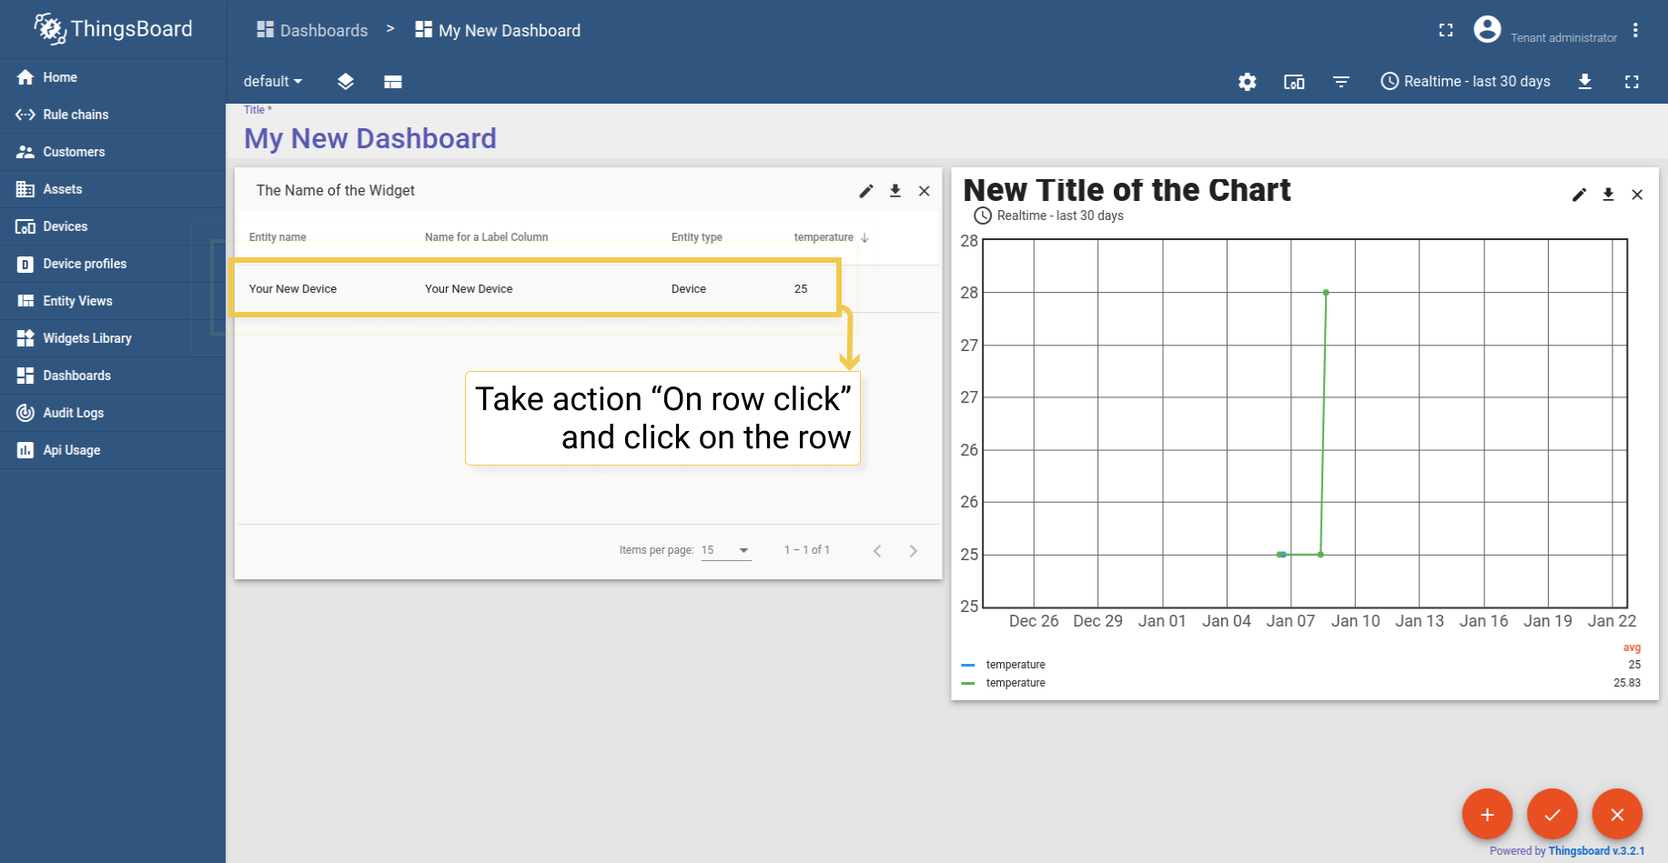The width and height of the screenshot is (1668, 863).
Task: Edit The Name of the Widget table widget
Action: (866, 191)
